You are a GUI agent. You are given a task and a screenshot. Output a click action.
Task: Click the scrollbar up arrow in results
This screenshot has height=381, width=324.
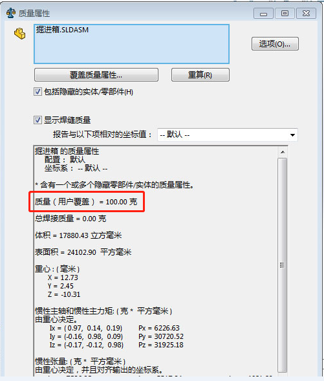[x=282, y=152]
